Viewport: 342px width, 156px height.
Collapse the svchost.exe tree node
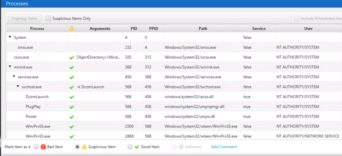[18, 87]
